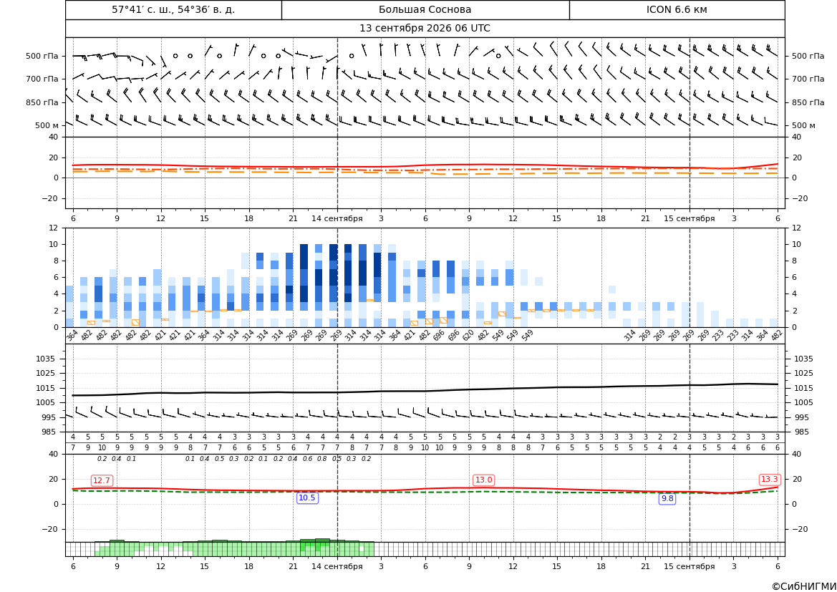Click the 14 сентября marker on top axis
Image resolution: width=837 pixels, height=592 pixels.
[337, 218]
